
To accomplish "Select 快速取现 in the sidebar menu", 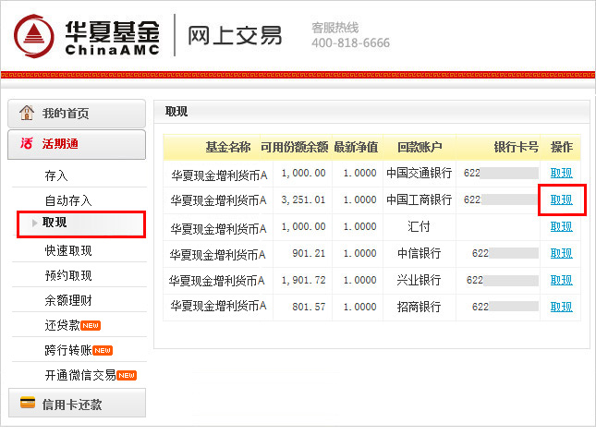I will (68, 250).
